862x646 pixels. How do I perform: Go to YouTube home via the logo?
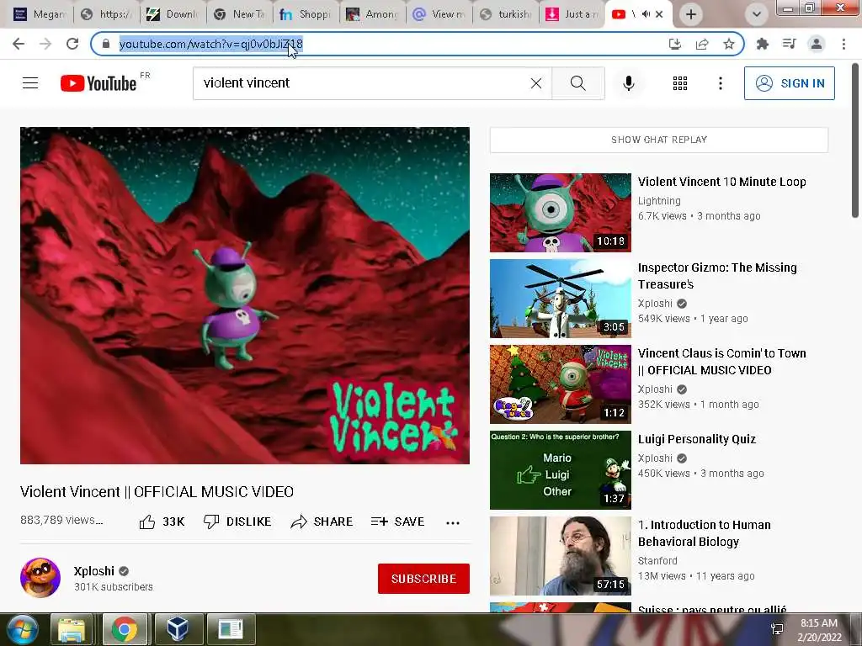pyautogui.click(x=99, y=83)
